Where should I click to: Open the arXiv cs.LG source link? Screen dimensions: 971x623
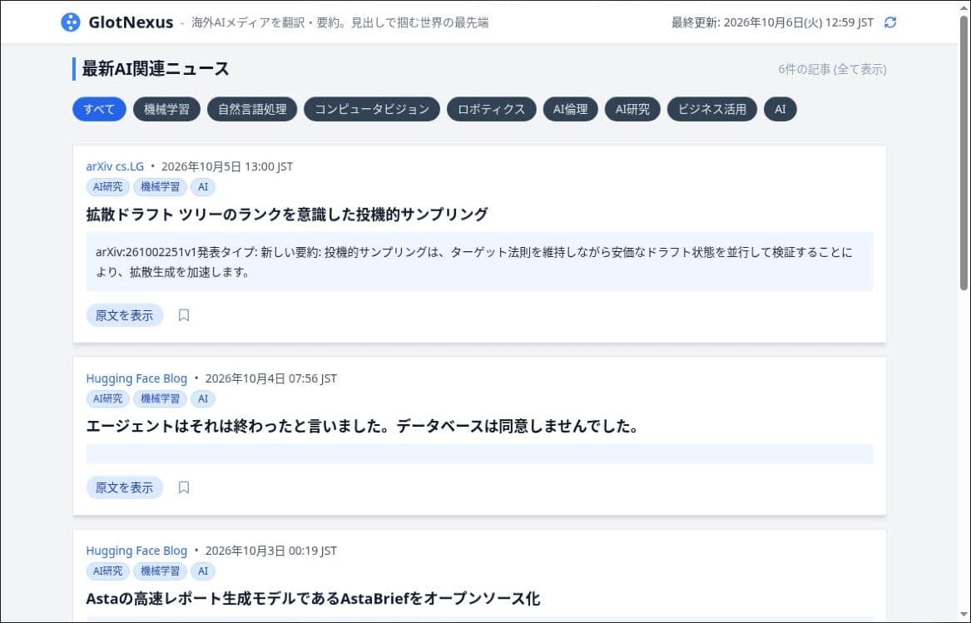(x=115, y=166)
